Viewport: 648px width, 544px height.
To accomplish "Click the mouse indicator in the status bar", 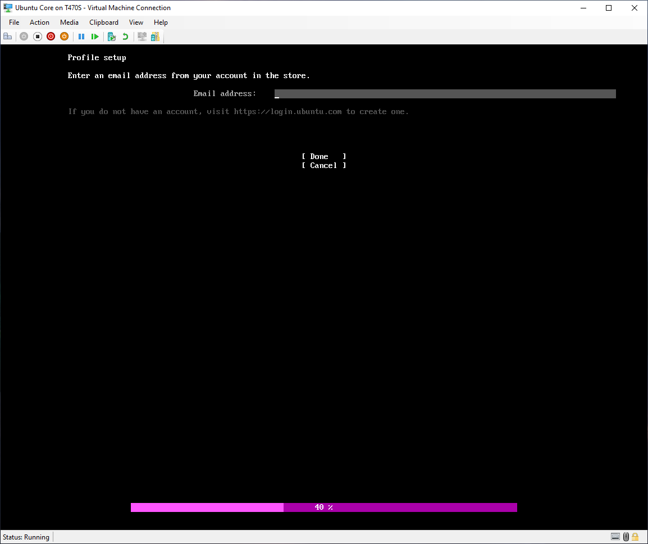I will (x=626, y=537).
